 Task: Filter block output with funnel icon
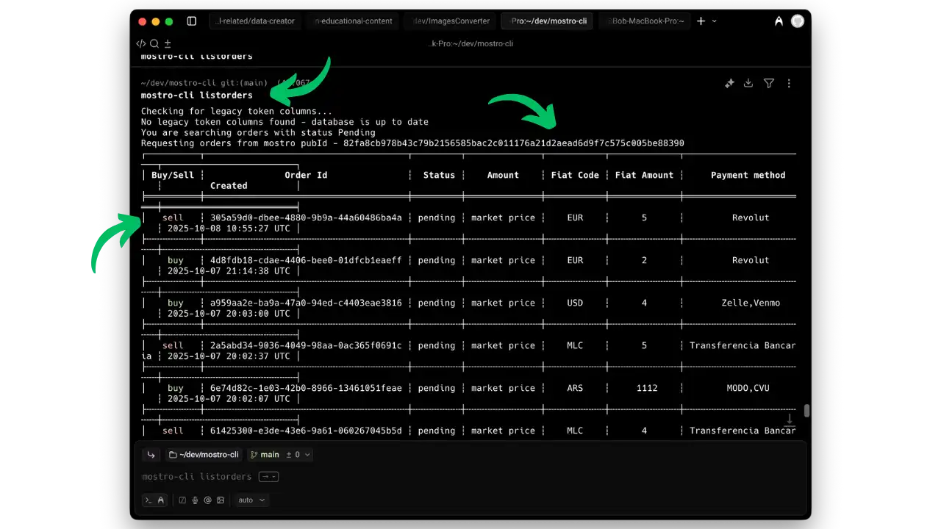click(x=768, y=84)
